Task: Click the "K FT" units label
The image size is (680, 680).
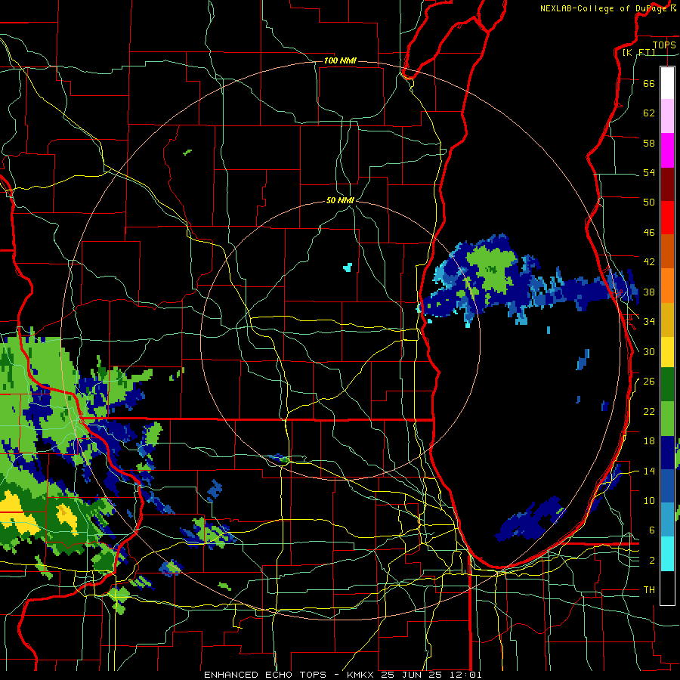Action: pyautogui.click(x=638, y=52)
